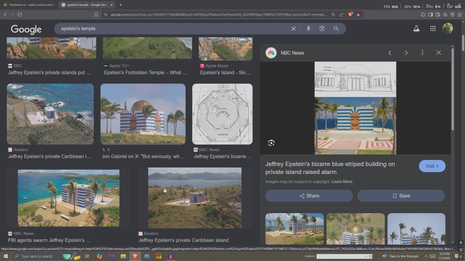This screenshot has width=465, height=261.
Task: Expand hidden system tray icons chevron
Action: click(426, 256)
